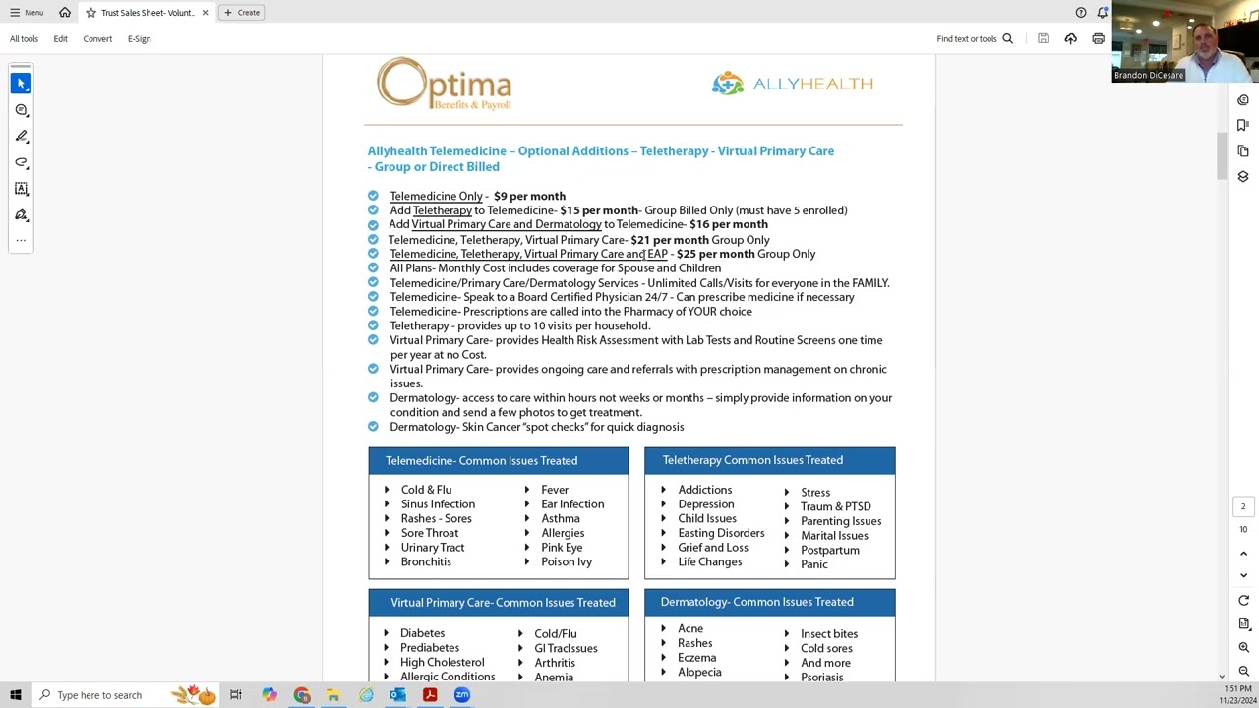The height and width of the screenshot is (708, 1259).
Task: Open the E-Sign menu item
Action: coord(139,38)
